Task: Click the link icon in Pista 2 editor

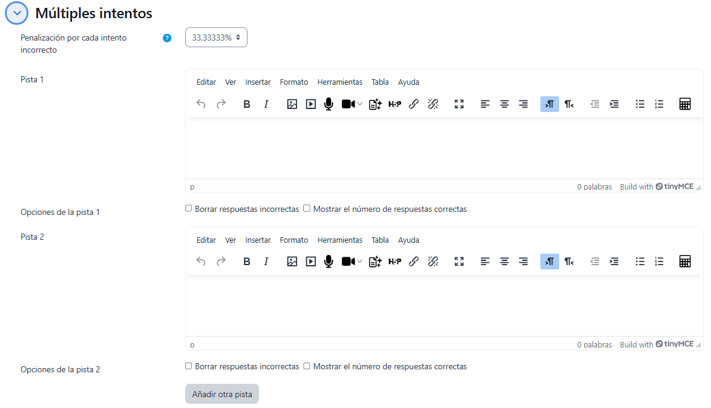Action: tap(414, 262)
